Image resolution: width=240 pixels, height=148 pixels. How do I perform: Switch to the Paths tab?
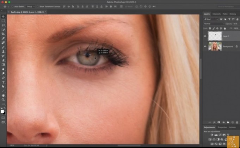(x=225, y=14)
